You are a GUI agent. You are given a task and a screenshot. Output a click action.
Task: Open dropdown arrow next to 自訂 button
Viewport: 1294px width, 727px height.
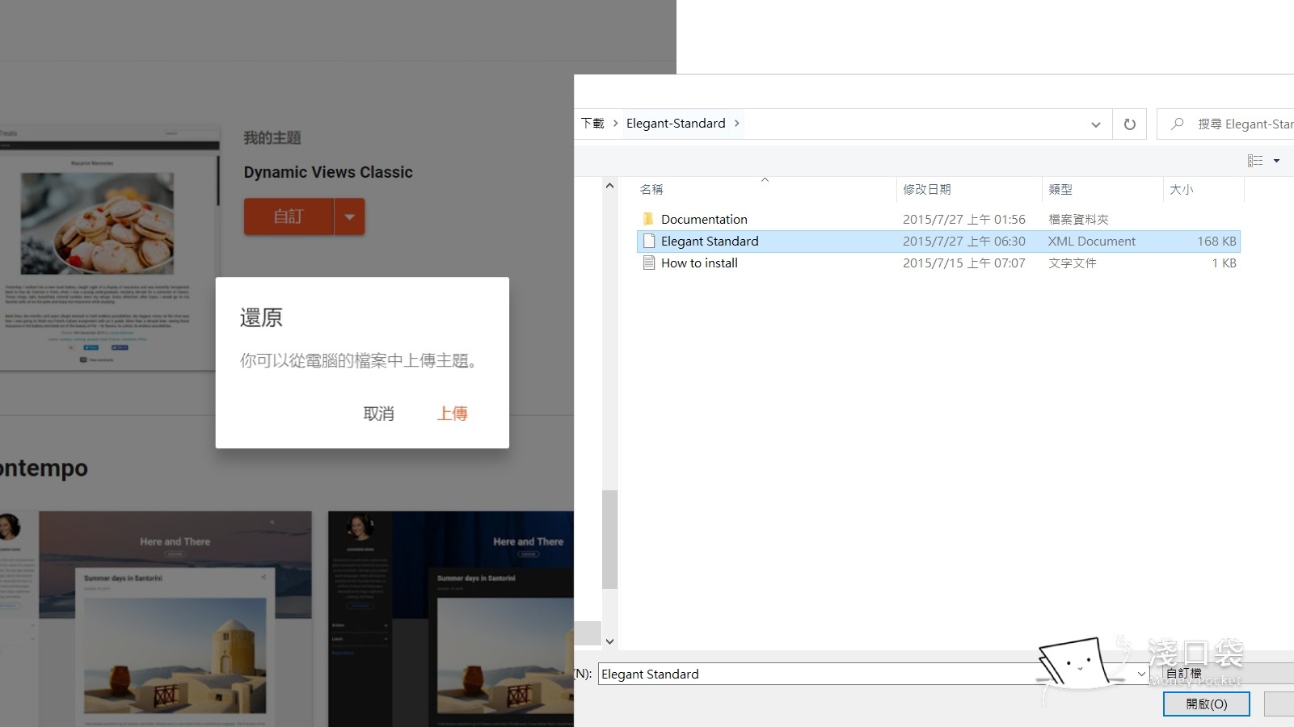[349, 216]
